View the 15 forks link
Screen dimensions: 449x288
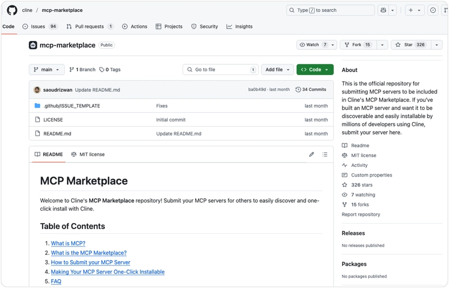pyautogui.click(x=355, y=205)
